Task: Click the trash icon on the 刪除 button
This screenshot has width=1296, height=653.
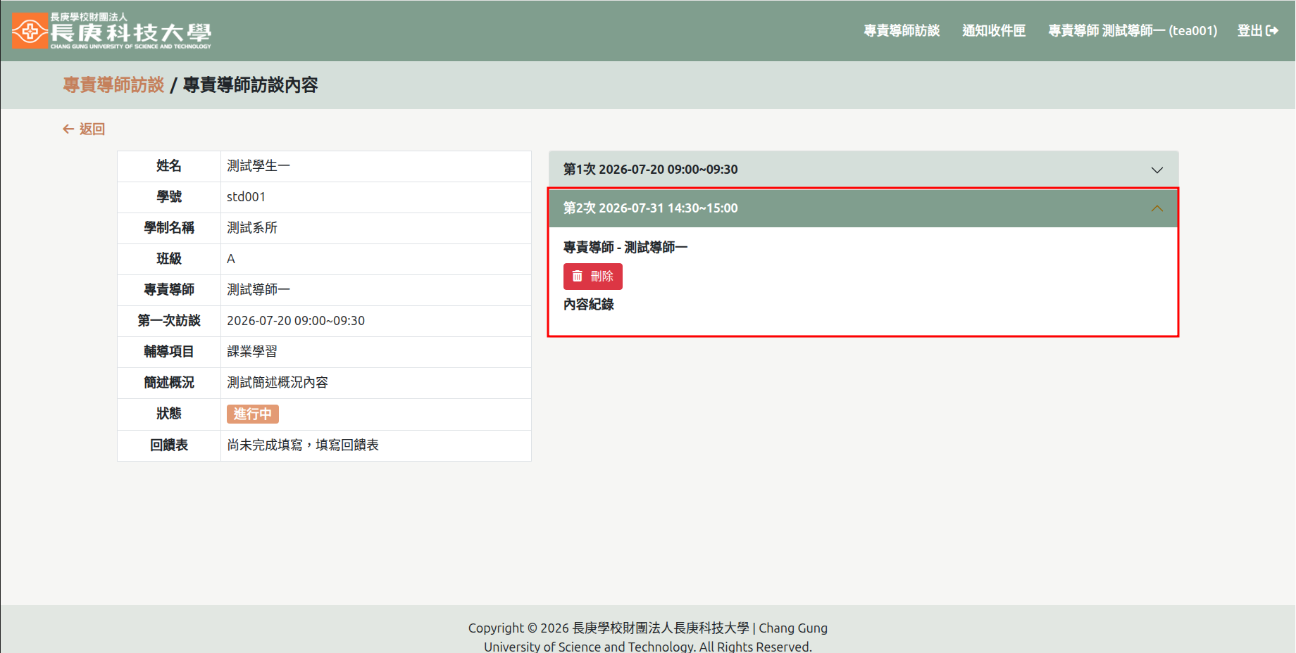Action: coord(578,276)
